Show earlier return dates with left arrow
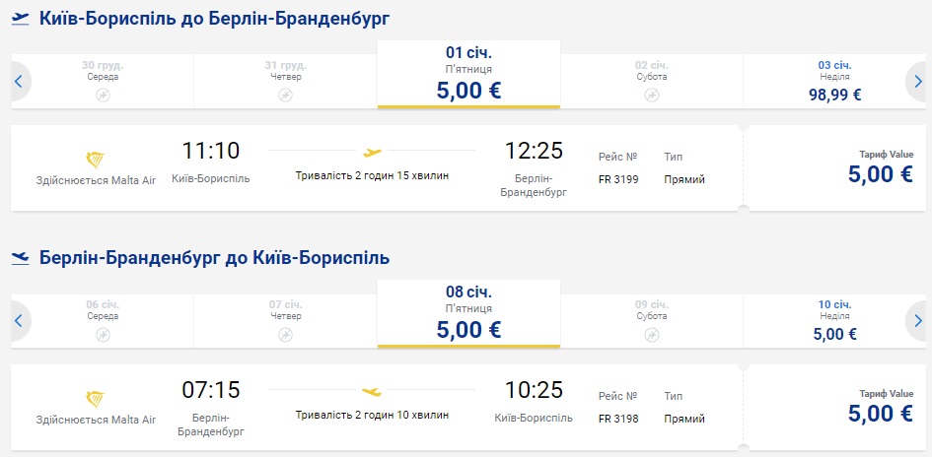The height and width of the screenshot is (457, 932). [18, 321]
